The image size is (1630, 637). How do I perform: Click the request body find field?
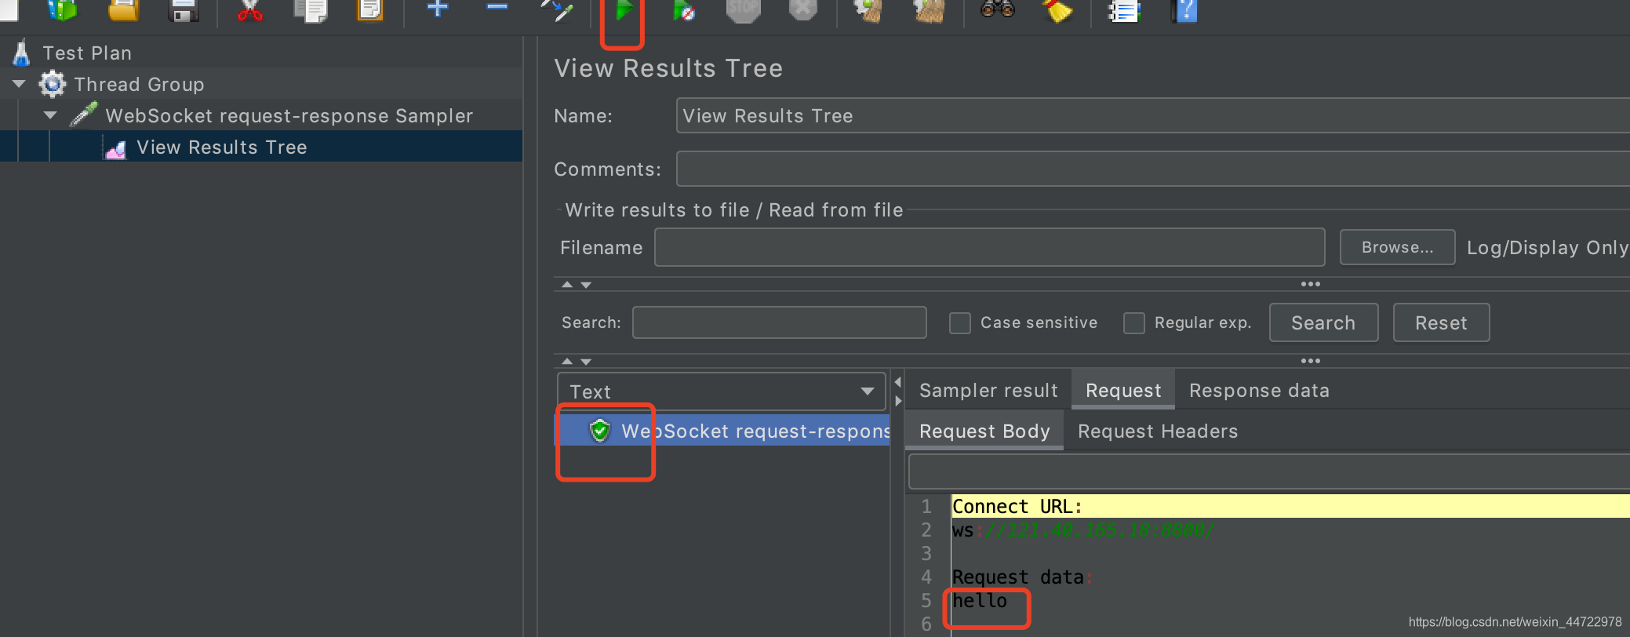coord(1269,472)
